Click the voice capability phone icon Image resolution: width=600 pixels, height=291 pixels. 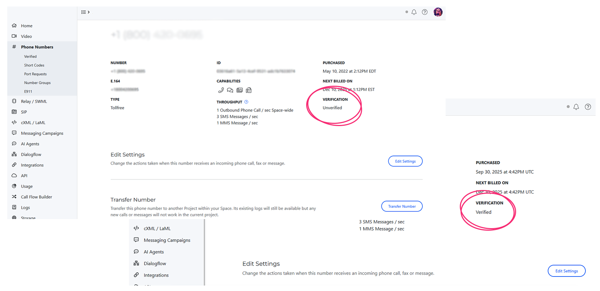221,90
